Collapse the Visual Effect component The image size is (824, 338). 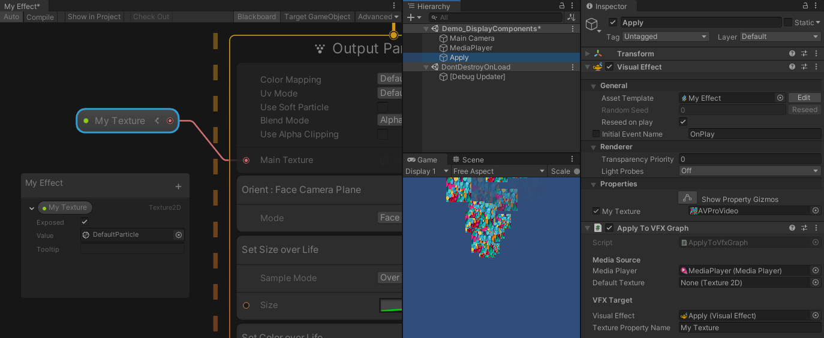pyautogui.click(x=588, y=67)
